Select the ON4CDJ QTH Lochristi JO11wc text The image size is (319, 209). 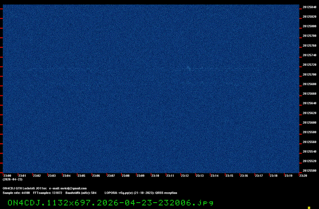pos(25,188)
